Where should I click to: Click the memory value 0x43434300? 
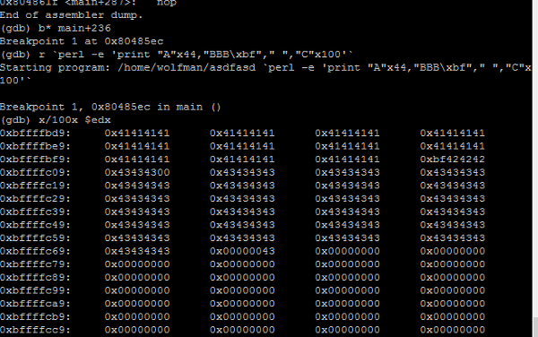pyautogui.click(x=137, y=173)
